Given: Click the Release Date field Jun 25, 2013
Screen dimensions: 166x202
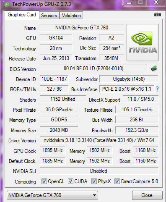Looking at the screenshot, I should point(56,58).
